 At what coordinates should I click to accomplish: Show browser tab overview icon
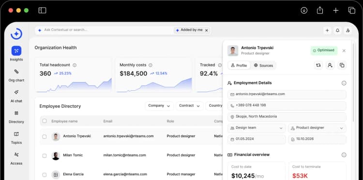[352, 11]
